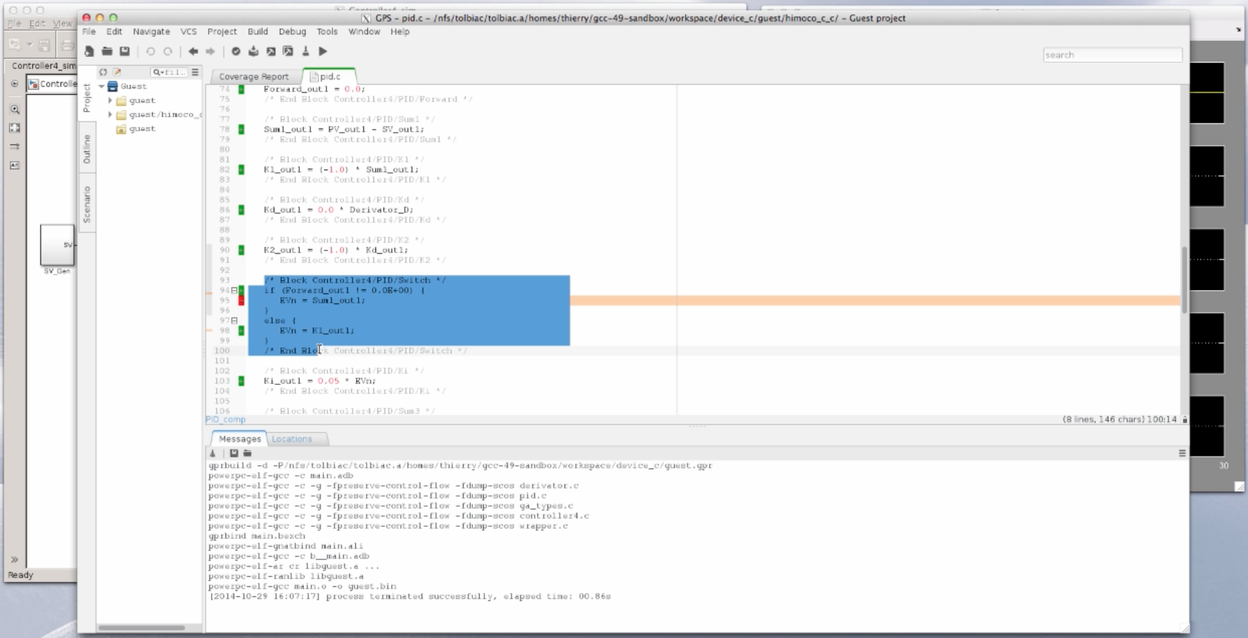Select the pid.c editor tab

(329, 77)
